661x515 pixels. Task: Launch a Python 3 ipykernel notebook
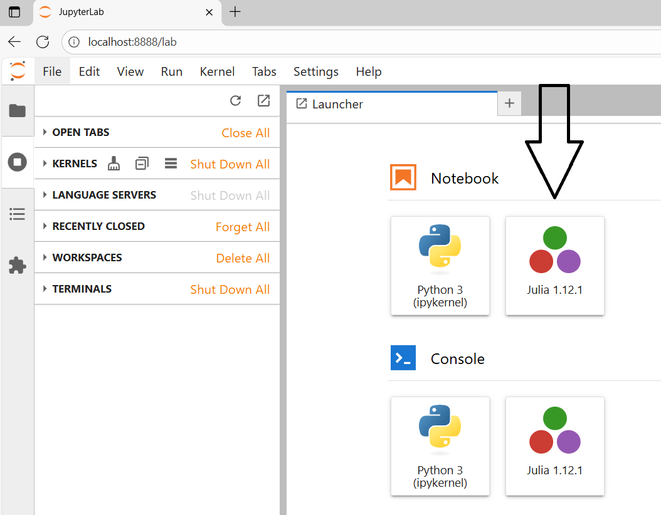[x=440, y=265]
